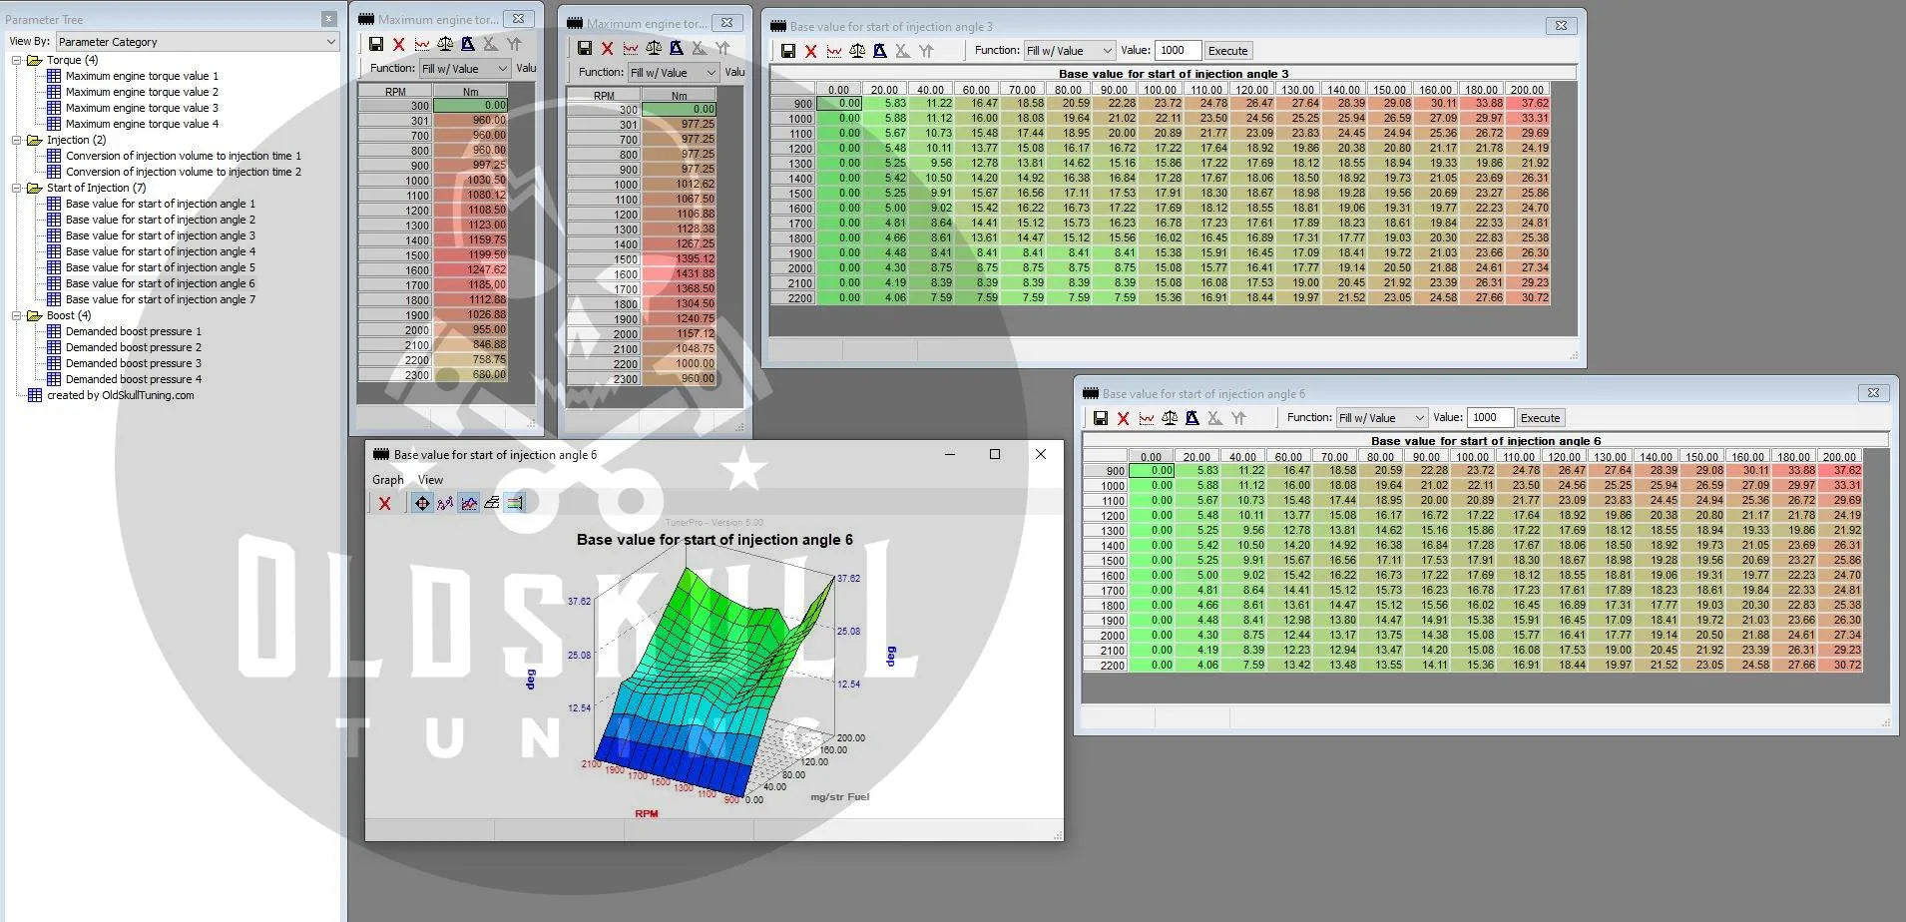
Task: Collapse the Start of Injection tree folder
Action: pyautogui.click(x=17, y=188)
